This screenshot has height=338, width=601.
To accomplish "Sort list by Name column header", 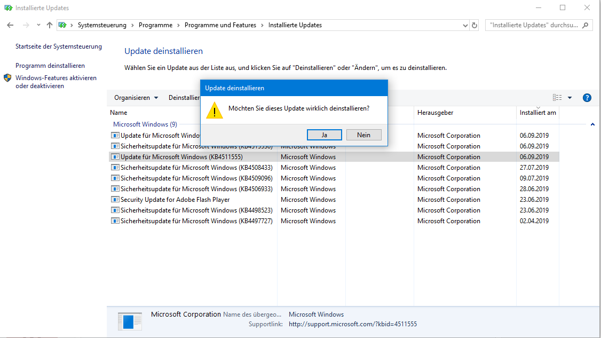I will (x=118, y=113).
